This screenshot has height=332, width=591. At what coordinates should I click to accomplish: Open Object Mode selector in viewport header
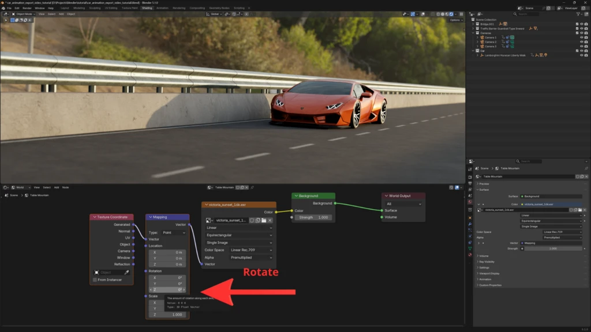click(x=23, y=14)
